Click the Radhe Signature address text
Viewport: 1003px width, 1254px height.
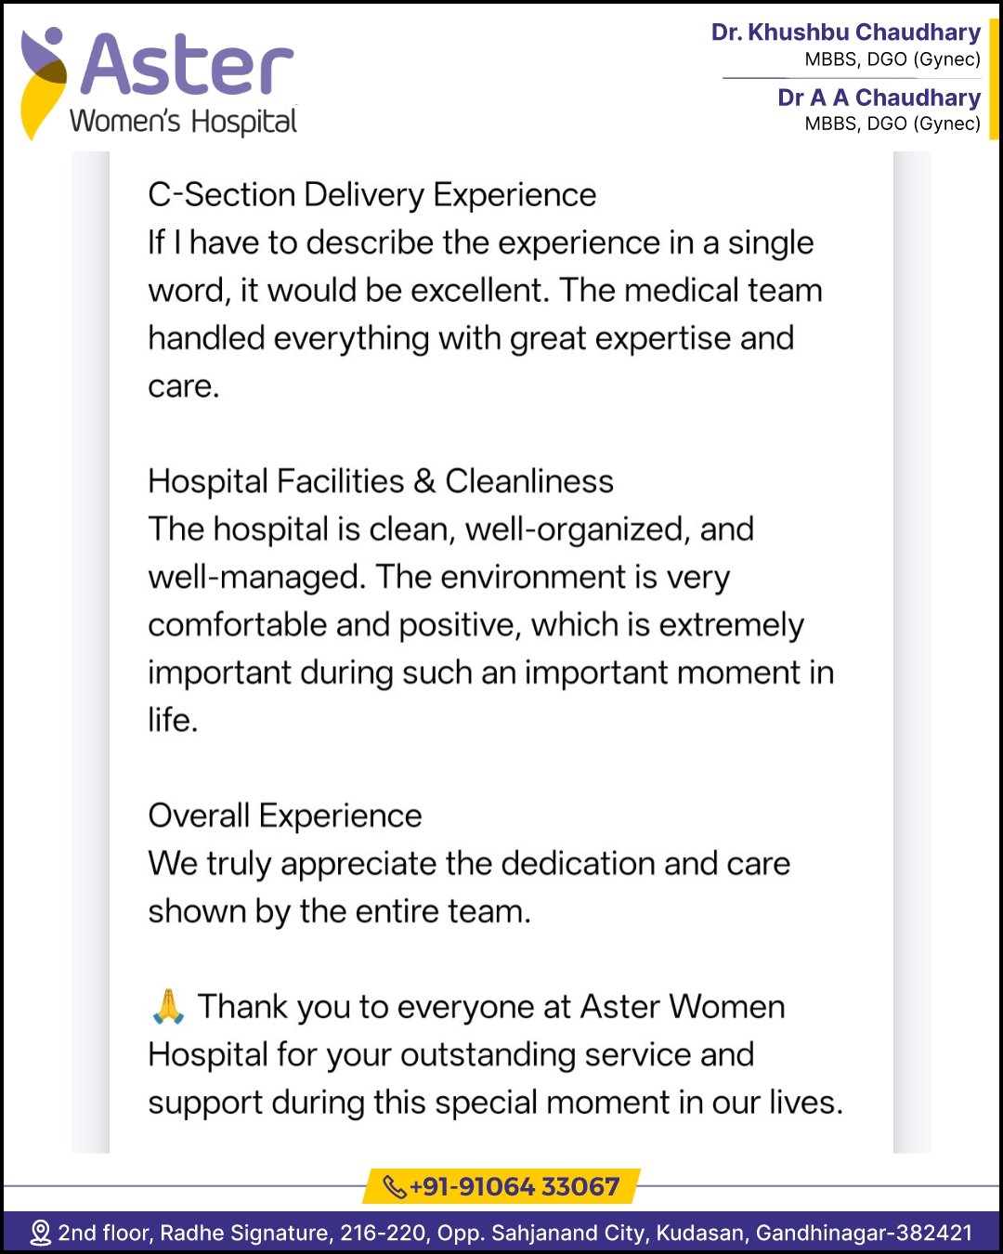coord(515,1233)
